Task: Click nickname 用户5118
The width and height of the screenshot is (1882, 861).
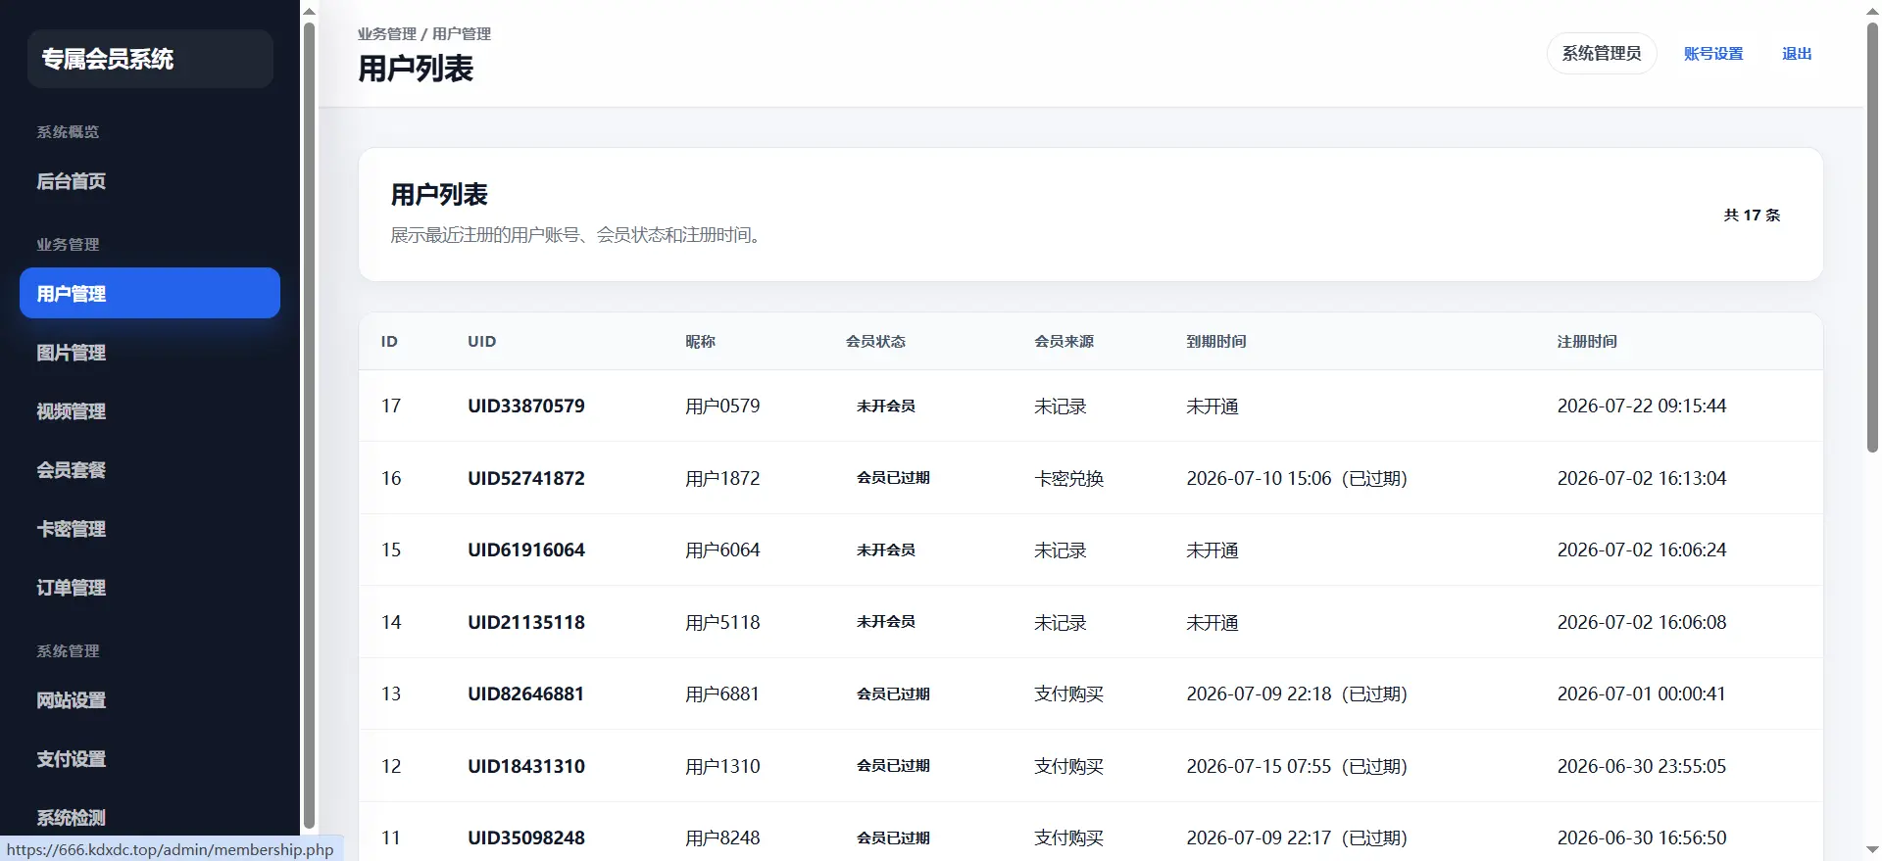Action: (722, 622)
